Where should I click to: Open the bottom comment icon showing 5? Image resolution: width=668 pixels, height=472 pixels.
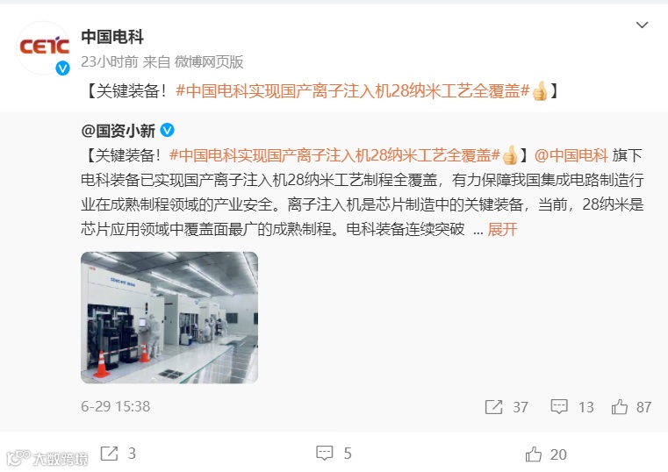pyautogui.click(x=324, y=454)
